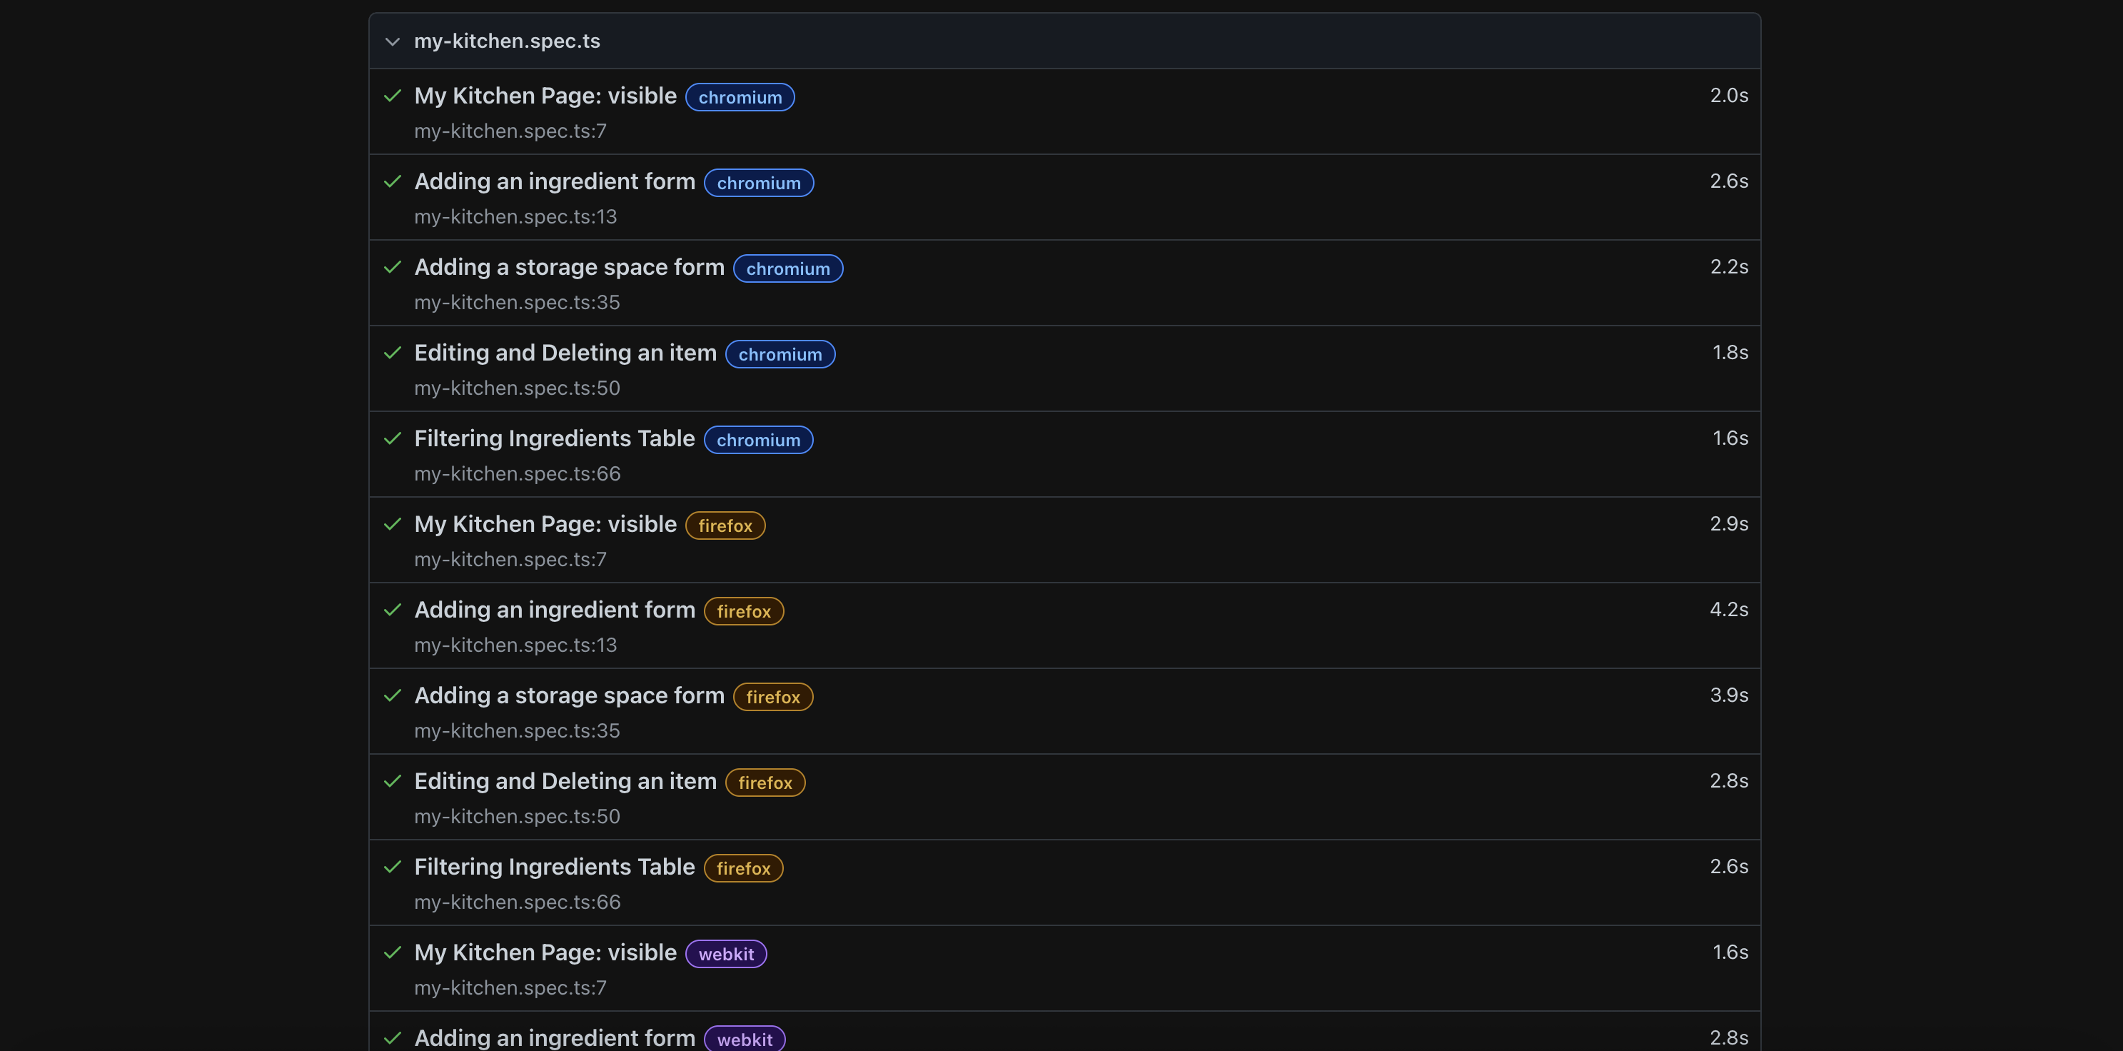The width and height of the screenshot is (2123, 1051).
Task: Open firefox 'Adding an ingredient form' test
Action: coord(554,610)
